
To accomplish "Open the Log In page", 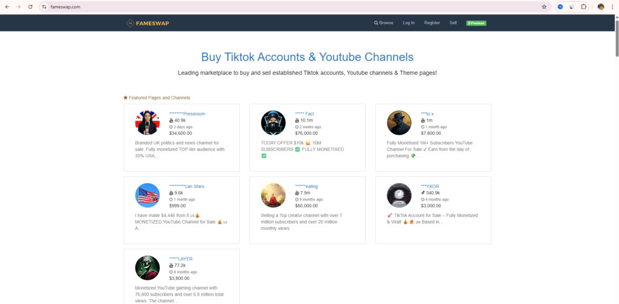I will pyautogui.click(x=409, y=23).
